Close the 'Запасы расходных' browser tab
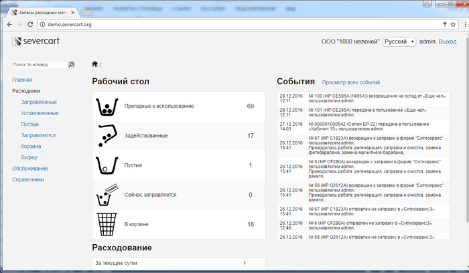469x273 pixels. pyautogui.click(x=72, y=13)
